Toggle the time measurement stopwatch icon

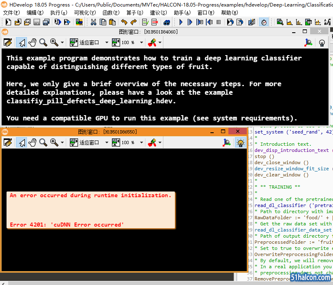(264, 22)
